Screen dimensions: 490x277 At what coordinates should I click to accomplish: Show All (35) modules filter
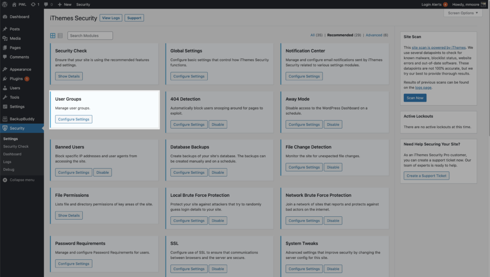click(316, 35)
